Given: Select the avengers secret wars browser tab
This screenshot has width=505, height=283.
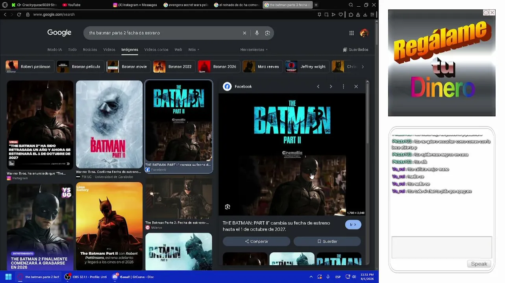Looking at the screenshot, I should 186,5.
